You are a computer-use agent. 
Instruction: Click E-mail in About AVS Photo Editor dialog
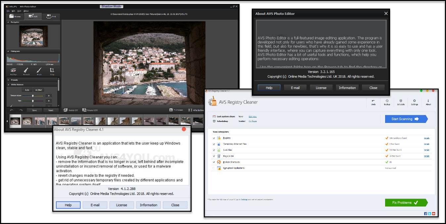coord(295,88)
